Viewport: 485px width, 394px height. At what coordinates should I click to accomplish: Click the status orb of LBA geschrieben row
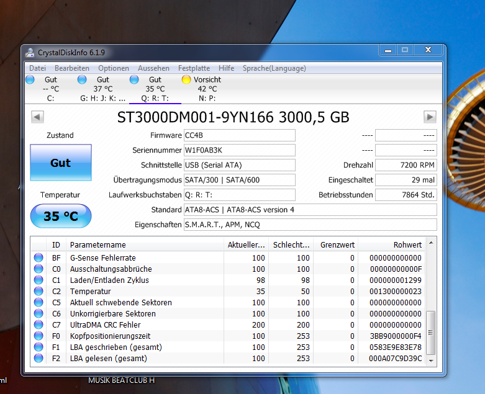tap(39, 347)
